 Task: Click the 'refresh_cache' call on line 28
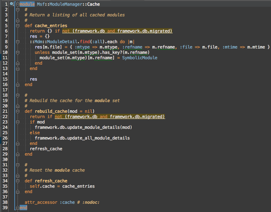(x=46, y=148)
